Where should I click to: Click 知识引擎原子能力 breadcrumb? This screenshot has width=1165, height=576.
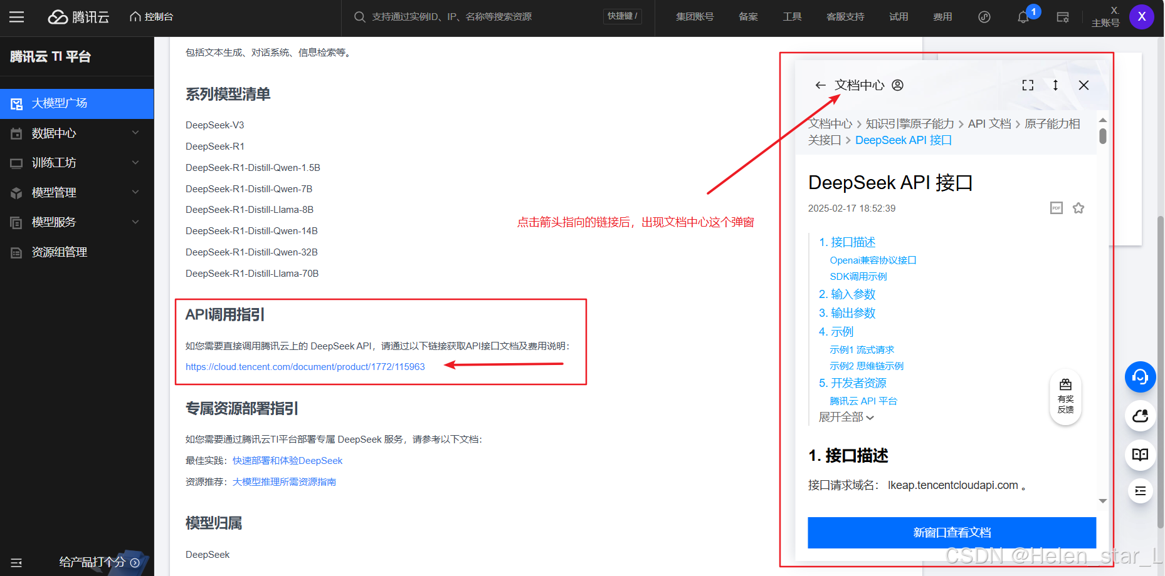coord(910,124)
